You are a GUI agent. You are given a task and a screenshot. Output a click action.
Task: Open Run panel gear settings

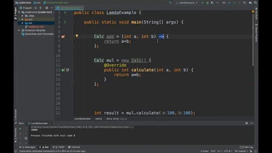pos(246,123)
